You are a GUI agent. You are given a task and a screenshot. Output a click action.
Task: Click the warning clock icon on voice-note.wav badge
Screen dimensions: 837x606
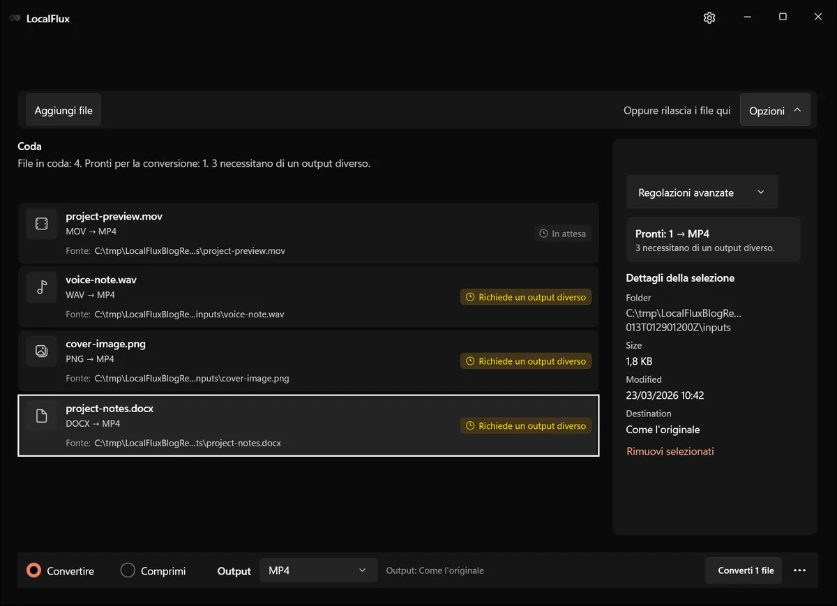[471, 297]
